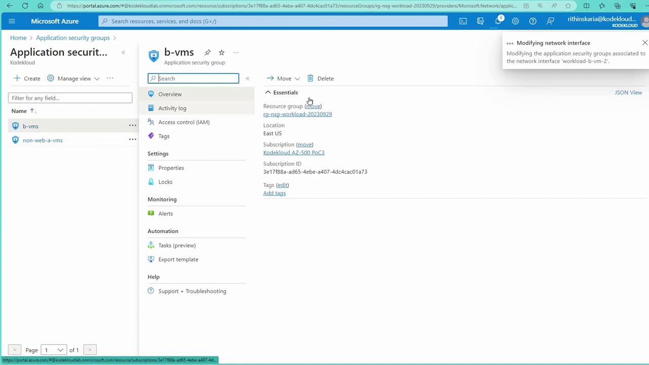Add this page to browser favorites
This screenshot has width=649, height=365.
[568, 6]
